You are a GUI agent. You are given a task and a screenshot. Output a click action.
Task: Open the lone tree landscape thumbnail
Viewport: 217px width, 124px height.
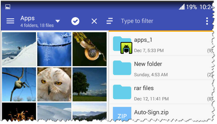pos(89,84)
